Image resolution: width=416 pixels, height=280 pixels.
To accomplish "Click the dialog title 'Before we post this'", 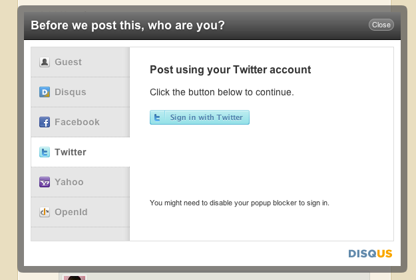I will pyautogui.click(x=128, y=25).
